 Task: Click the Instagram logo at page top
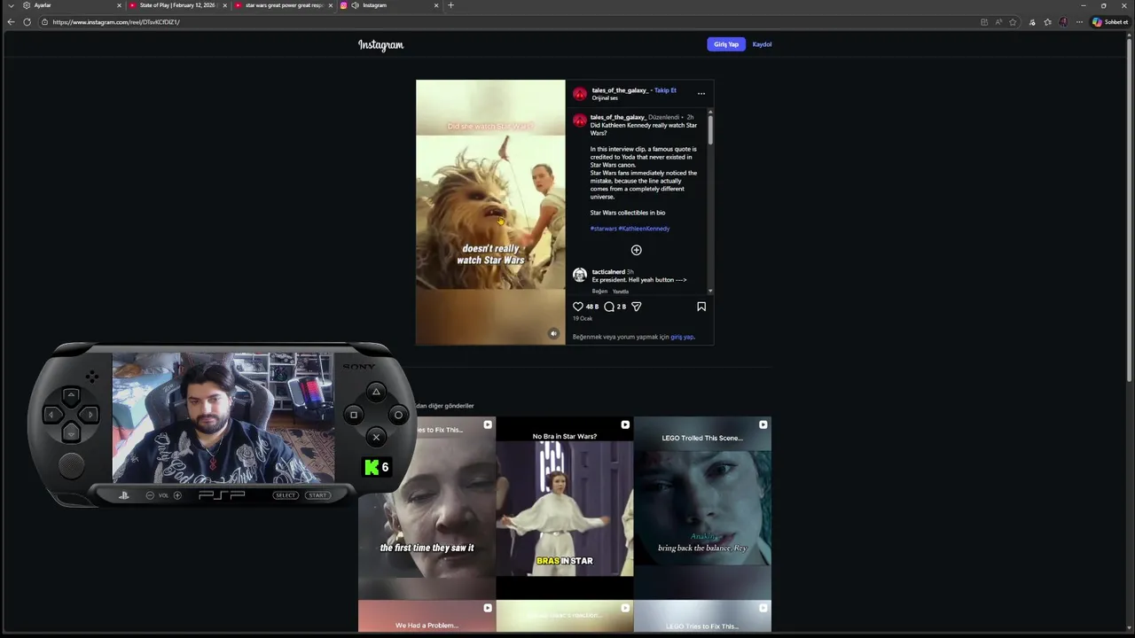tap(380, 44)
